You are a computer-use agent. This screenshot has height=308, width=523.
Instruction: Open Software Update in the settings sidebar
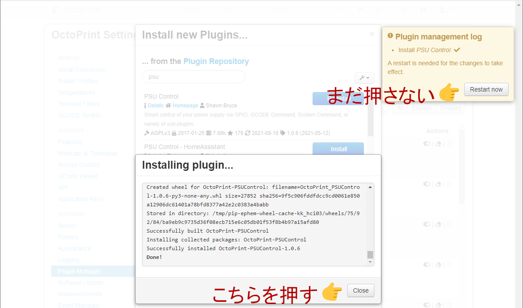tap(81, 283)
